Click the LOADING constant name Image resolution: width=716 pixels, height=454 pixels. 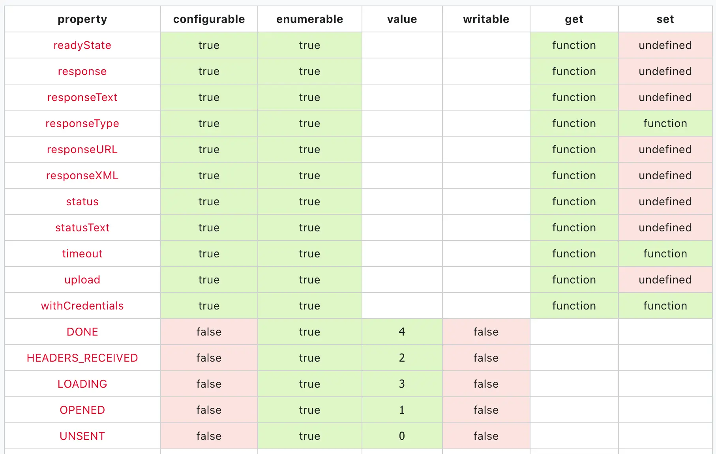[82, 384]
